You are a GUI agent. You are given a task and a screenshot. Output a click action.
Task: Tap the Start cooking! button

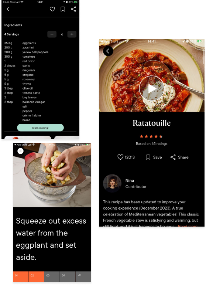point(40,128)
